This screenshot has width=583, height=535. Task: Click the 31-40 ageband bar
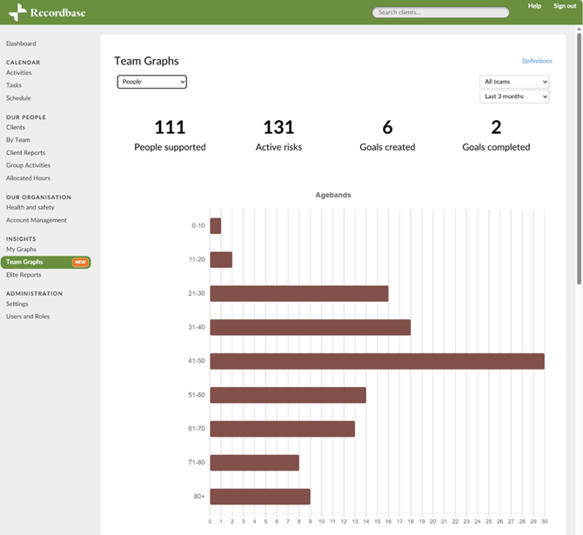(x=310, y=327)
